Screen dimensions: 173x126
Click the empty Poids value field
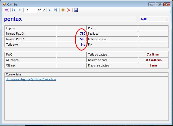(154, 28)
